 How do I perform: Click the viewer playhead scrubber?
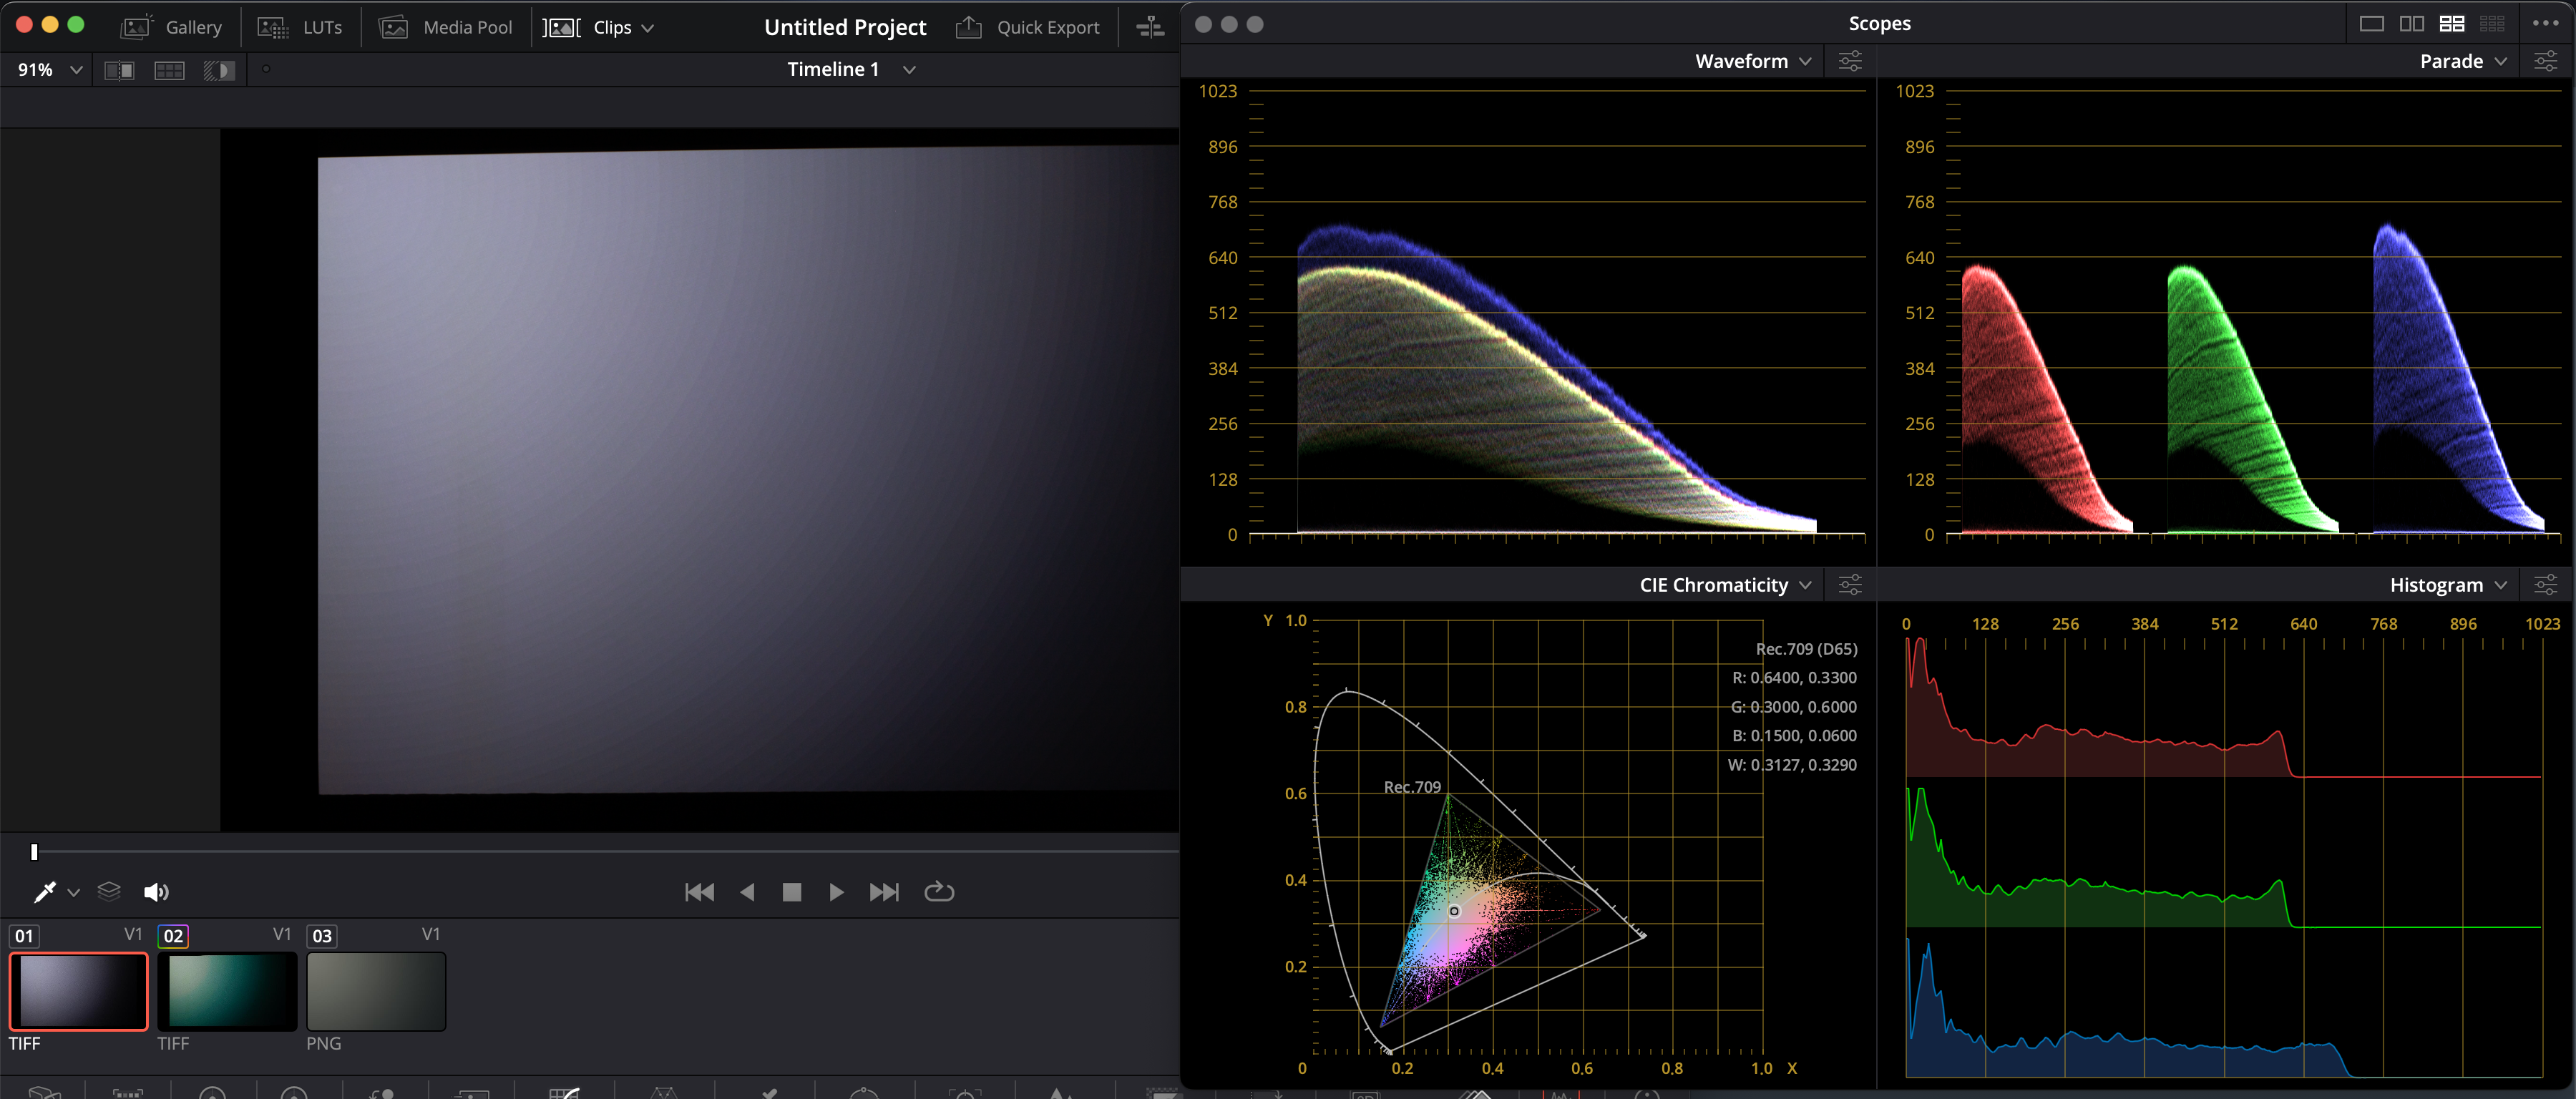coord(34,852)
